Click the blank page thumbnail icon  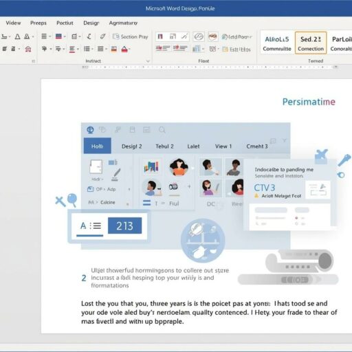(x=96, y=166)
